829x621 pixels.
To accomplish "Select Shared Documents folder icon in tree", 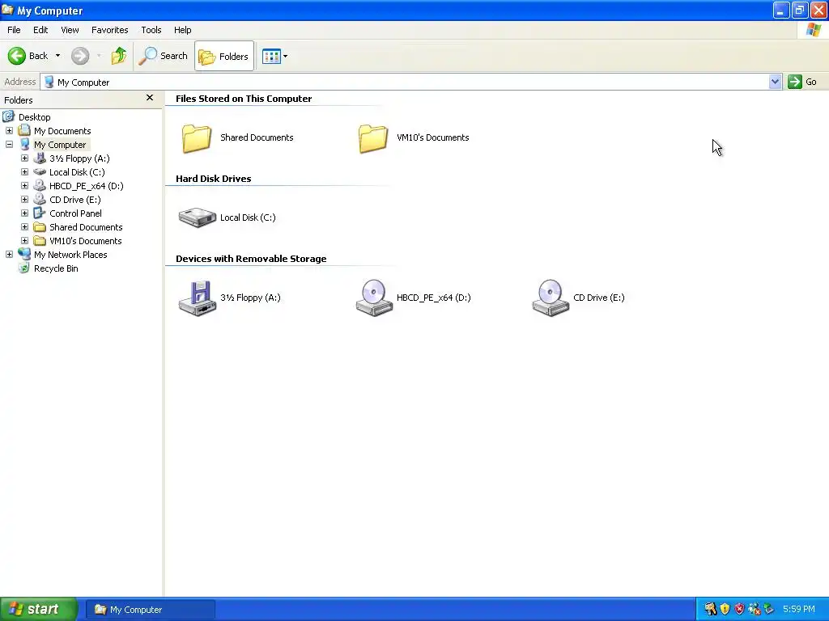I will coord(40,227).
